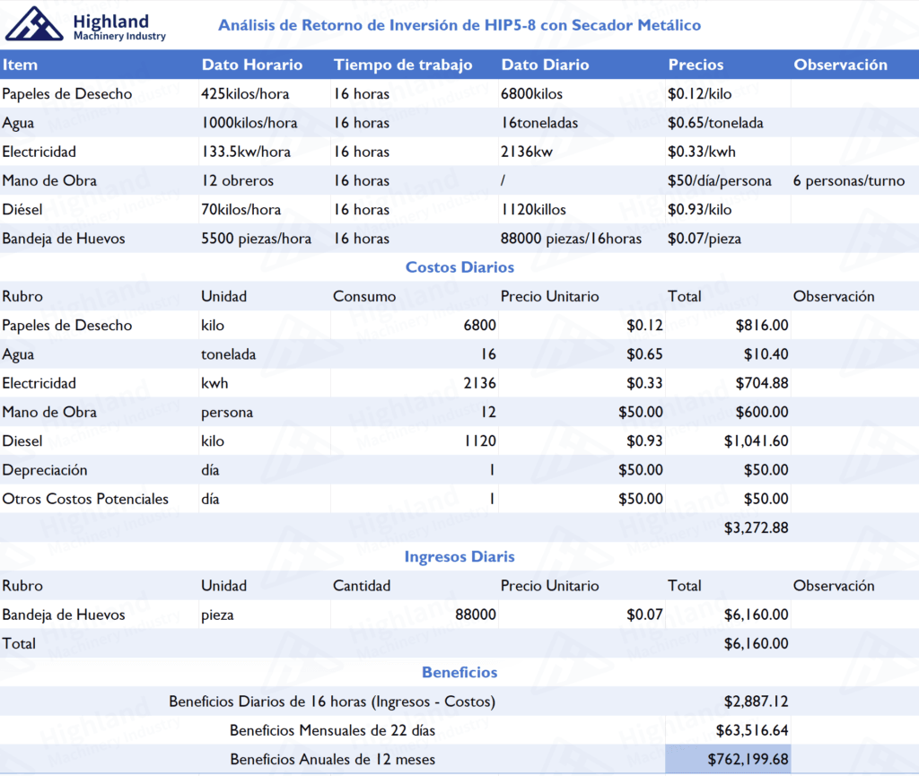Select the Depreciación row label
This screenshot has height=776, width=919.
(x=45, y=470)
